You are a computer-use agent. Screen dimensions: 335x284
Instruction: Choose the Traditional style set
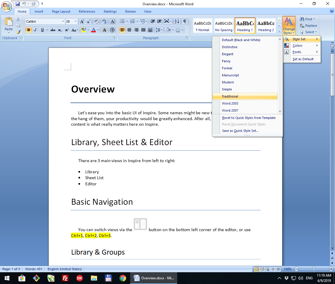(245, 96)
